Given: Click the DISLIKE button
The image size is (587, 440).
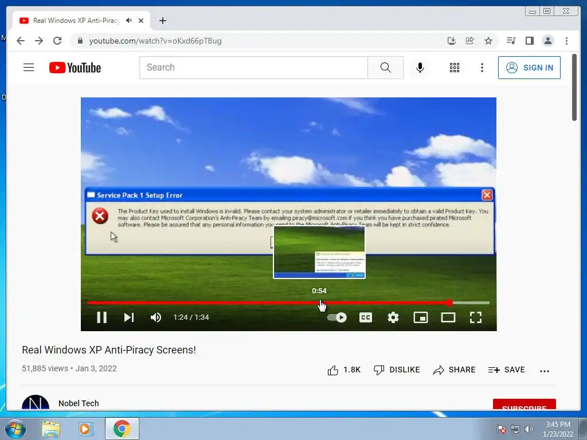Looking at the screenshot, I should pos(397,370).
